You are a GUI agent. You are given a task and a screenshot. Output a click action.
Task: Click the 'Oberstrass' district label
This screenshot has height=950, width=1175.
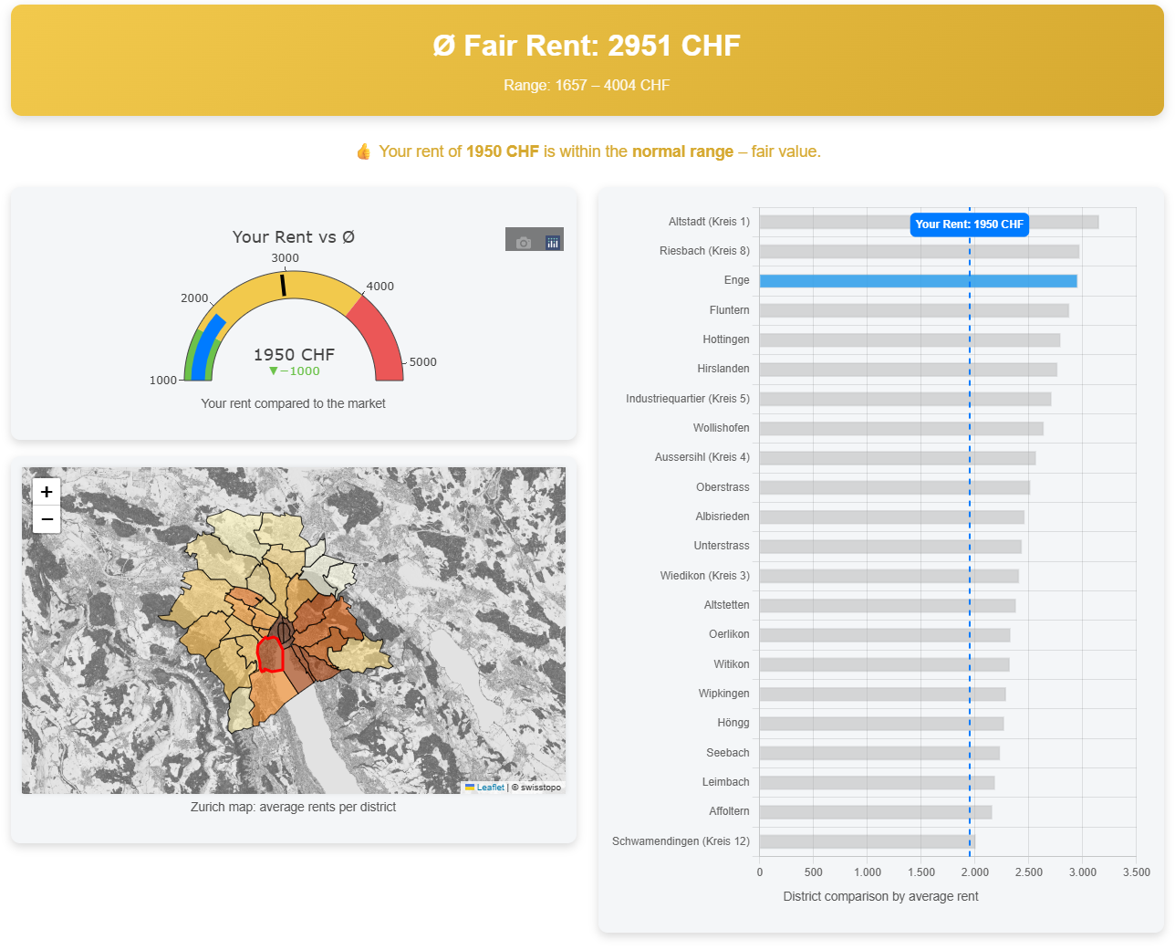[x=723, y=487]
